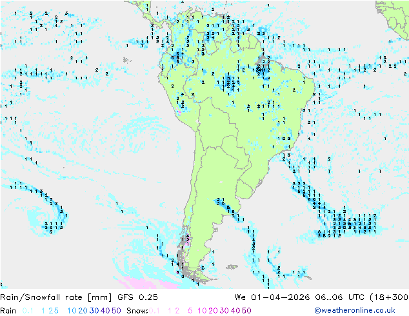Select the rain legend 0.1 color value
The image size is (409, 316).
(x=28, y=311)
